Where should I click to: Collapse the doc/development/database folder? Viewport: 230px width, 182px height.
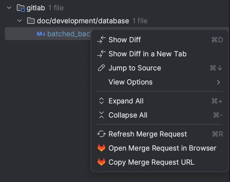tap(19, 21)
